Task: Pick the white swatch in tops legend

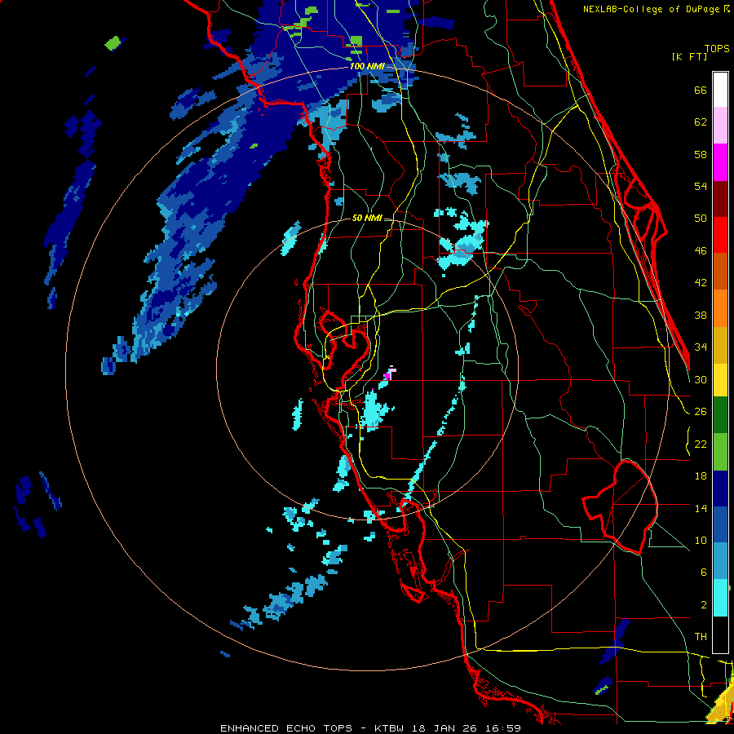Action: pos(720,90)
